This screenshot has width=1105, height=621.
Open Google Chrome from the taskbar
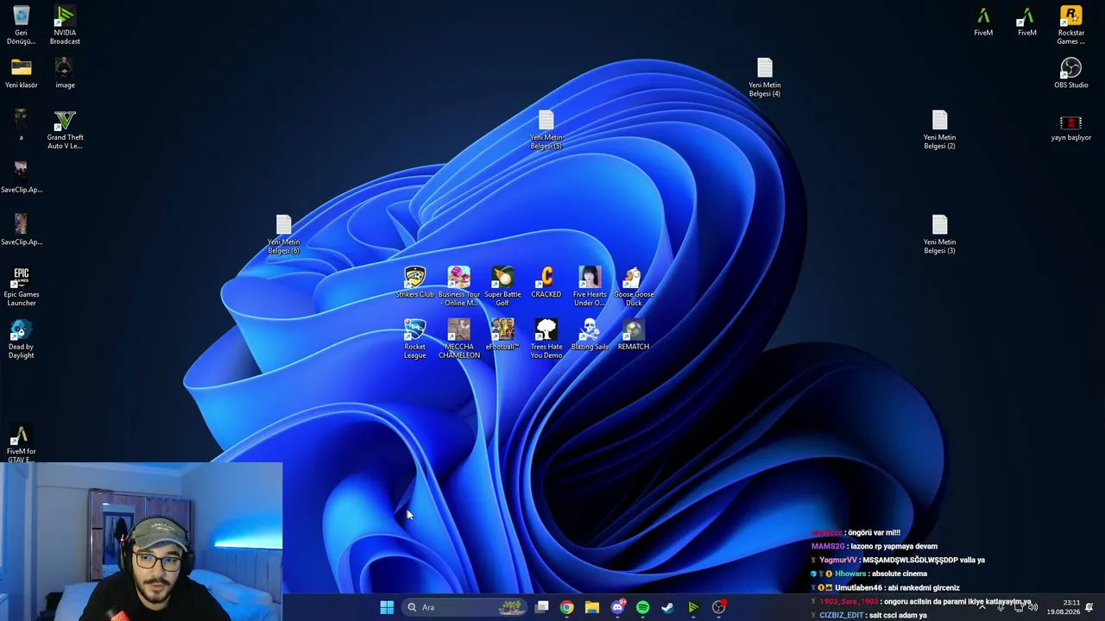(566, 607)
